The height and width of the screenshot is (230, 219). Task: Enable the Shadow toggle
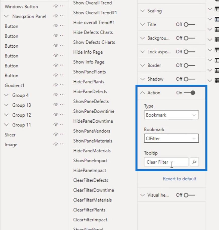point(189,79)
